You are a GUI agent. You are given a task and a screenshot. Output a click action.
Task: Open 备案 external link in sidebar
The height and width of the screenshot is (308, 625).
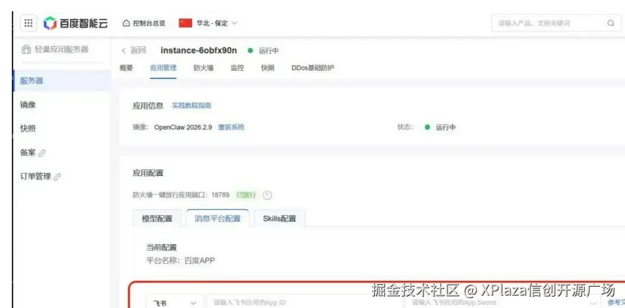click(x=33, y=153)
